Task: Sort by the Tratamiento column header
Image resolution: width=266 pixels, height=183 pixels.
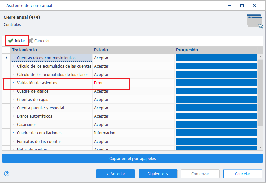Action: click(52, 50)
